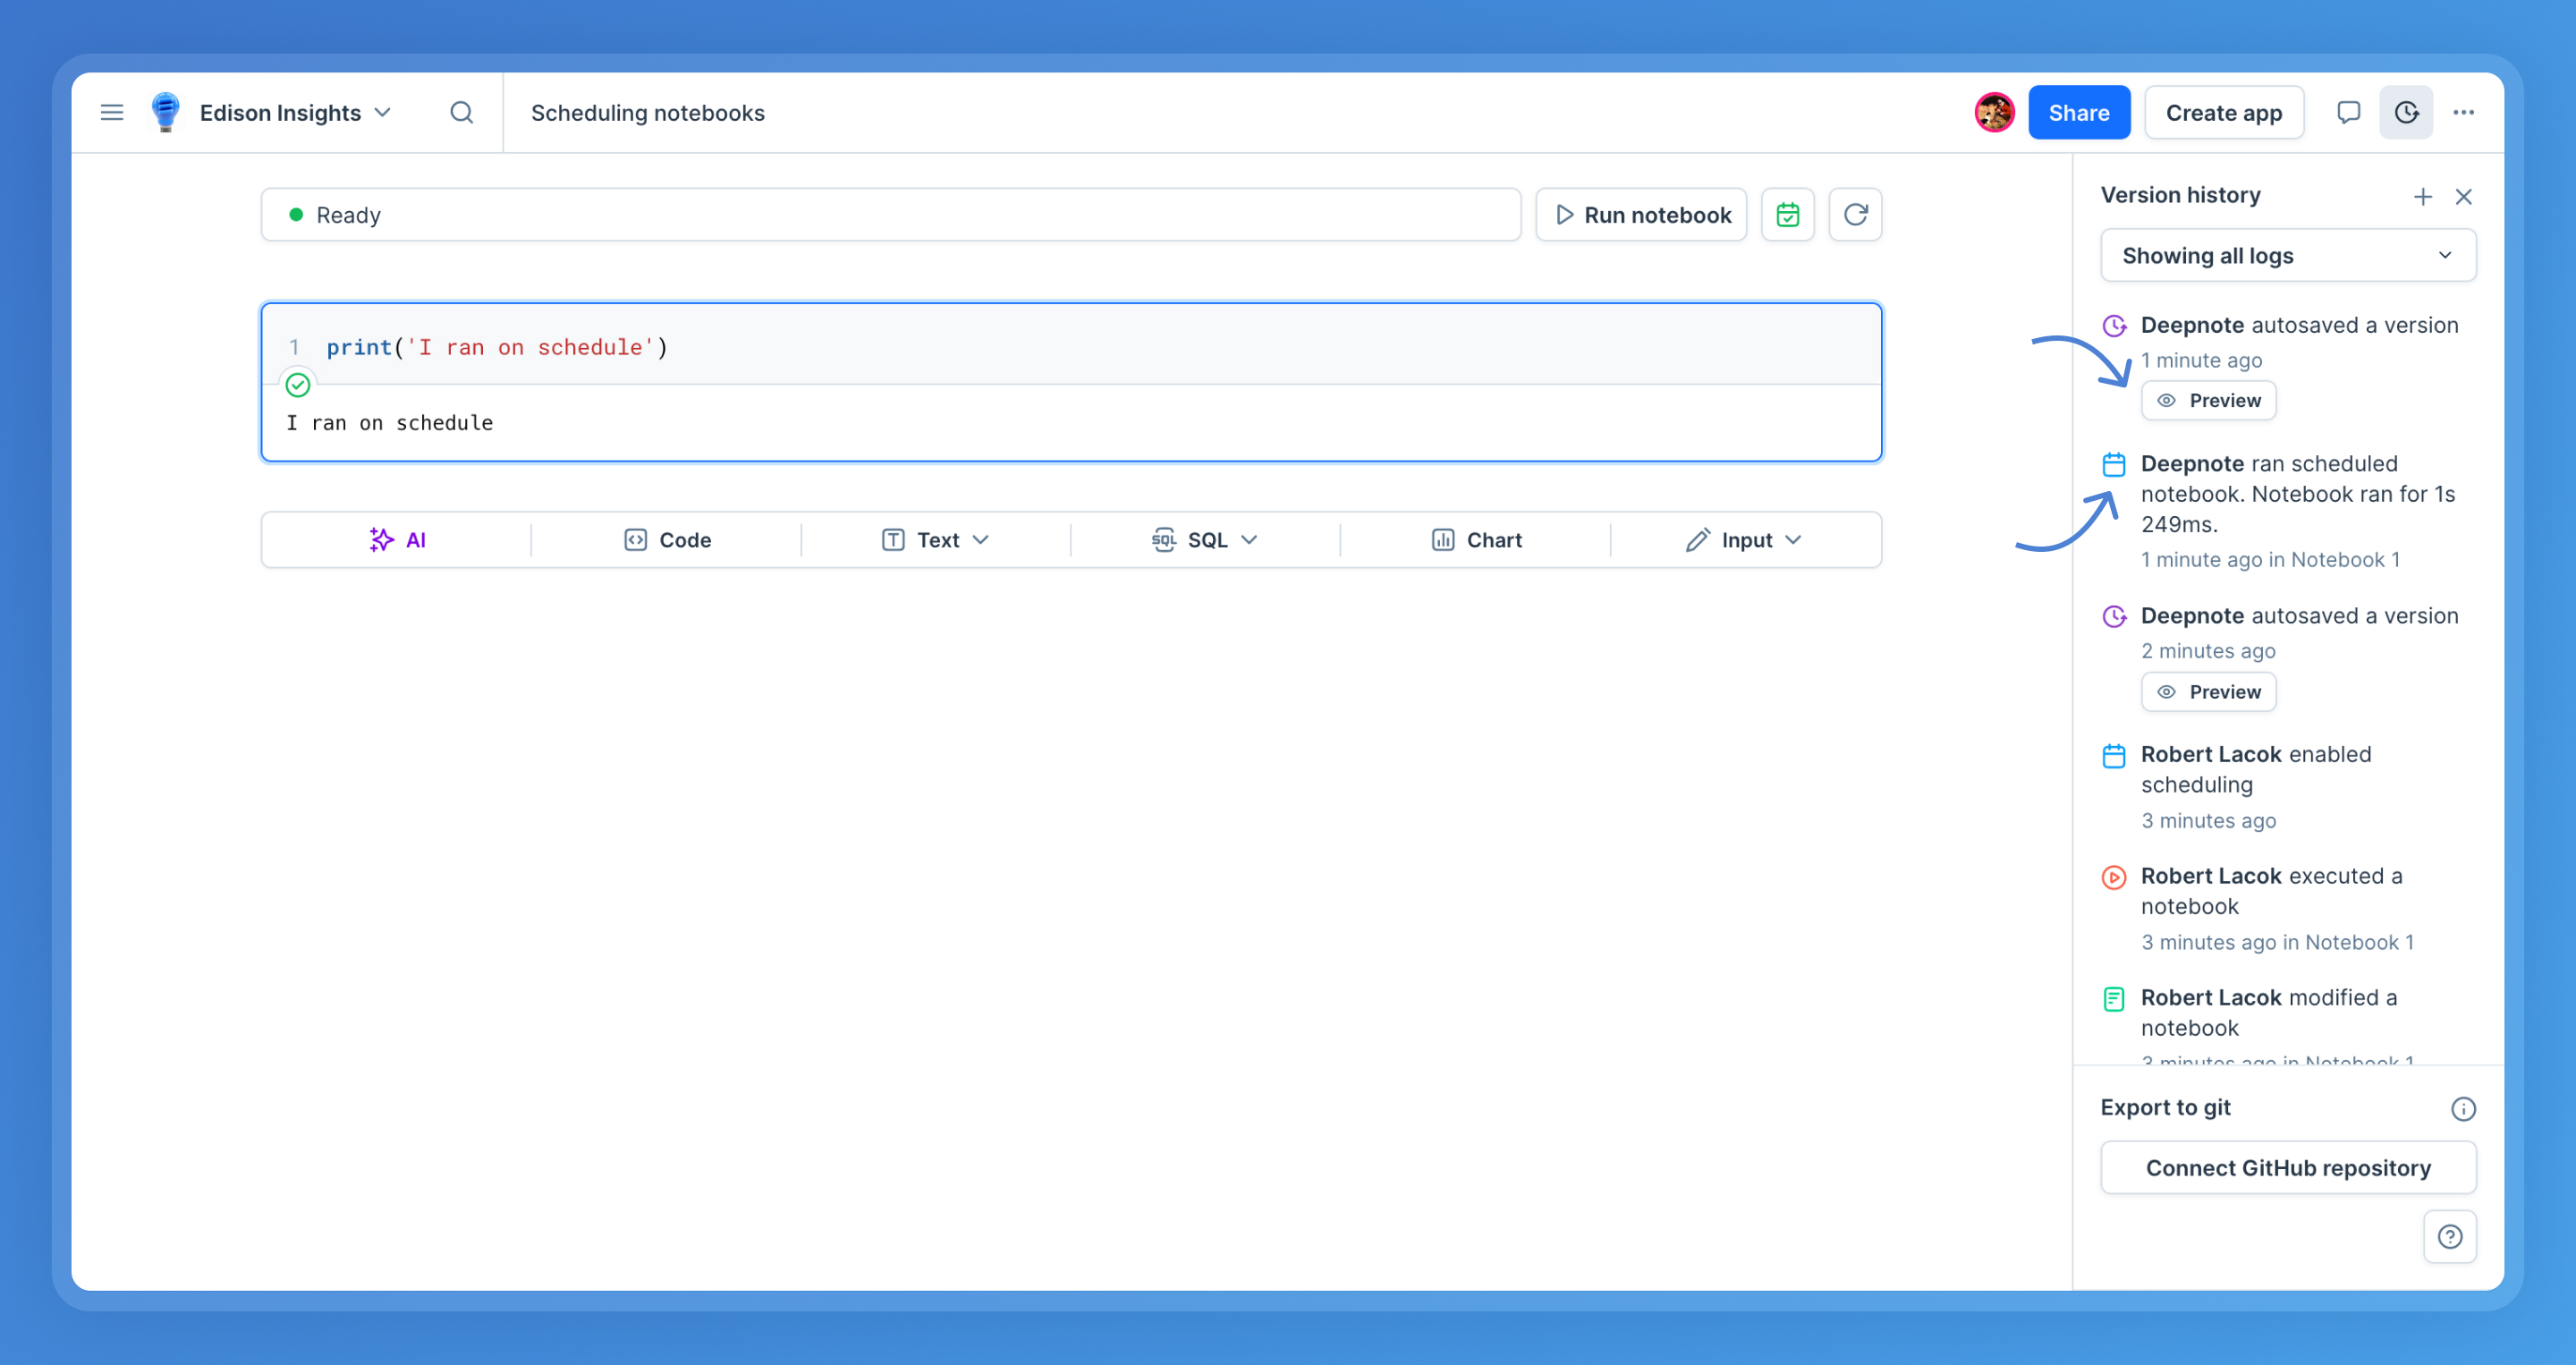This screenshot has width=2576, height=1365.
Task: Add an AI block
Action: pos(397,540)
